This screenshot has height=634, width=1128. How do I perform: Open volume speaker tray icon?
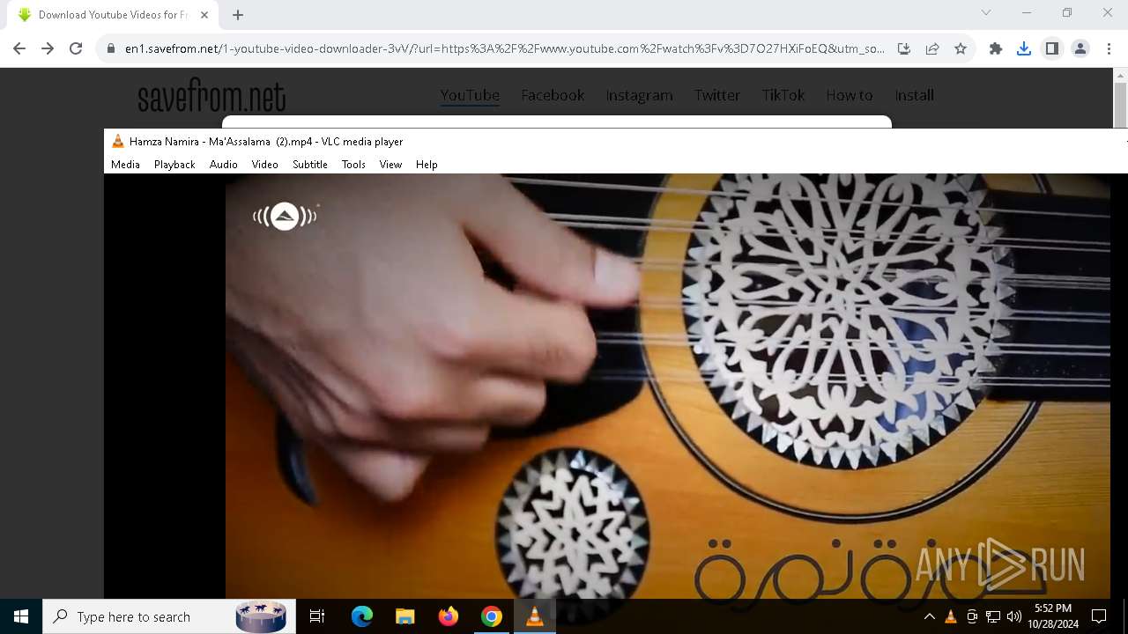[1014, 616]
